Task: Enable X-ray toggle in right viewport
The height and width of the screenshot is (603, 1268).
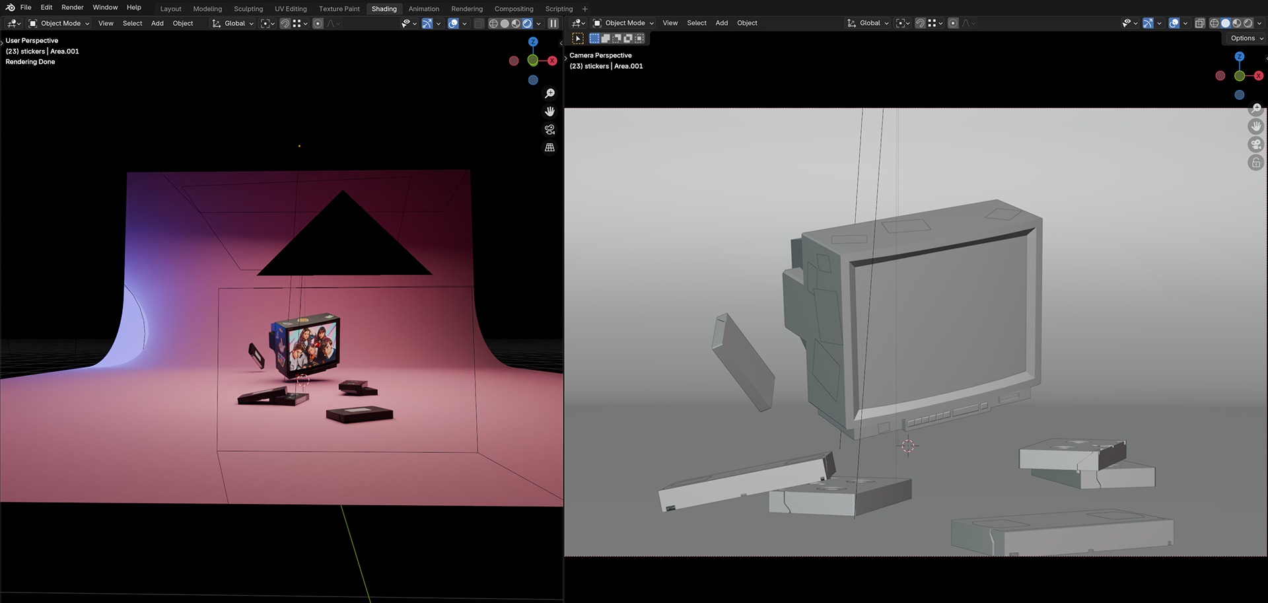Action: tap(1200, 23)
